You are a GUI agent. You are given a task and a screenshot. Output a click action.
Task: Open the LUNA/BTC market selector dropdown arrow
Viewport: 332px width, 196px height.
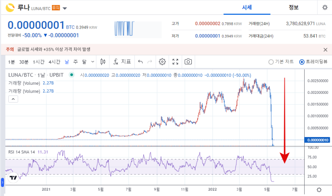point(65,8)
